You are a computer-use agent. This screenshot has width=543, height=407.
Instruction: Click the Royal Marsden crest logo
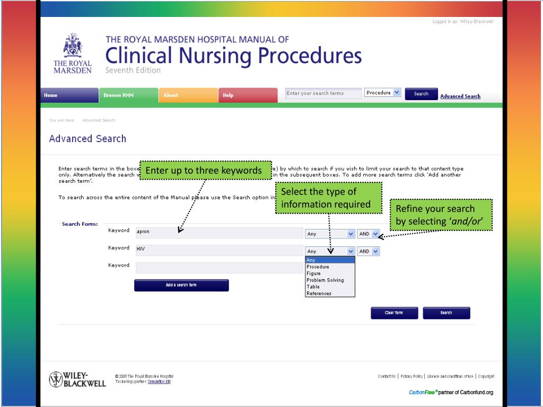72,53
